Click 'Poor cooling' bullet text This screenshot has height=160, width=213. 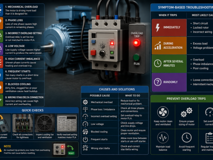201,68
